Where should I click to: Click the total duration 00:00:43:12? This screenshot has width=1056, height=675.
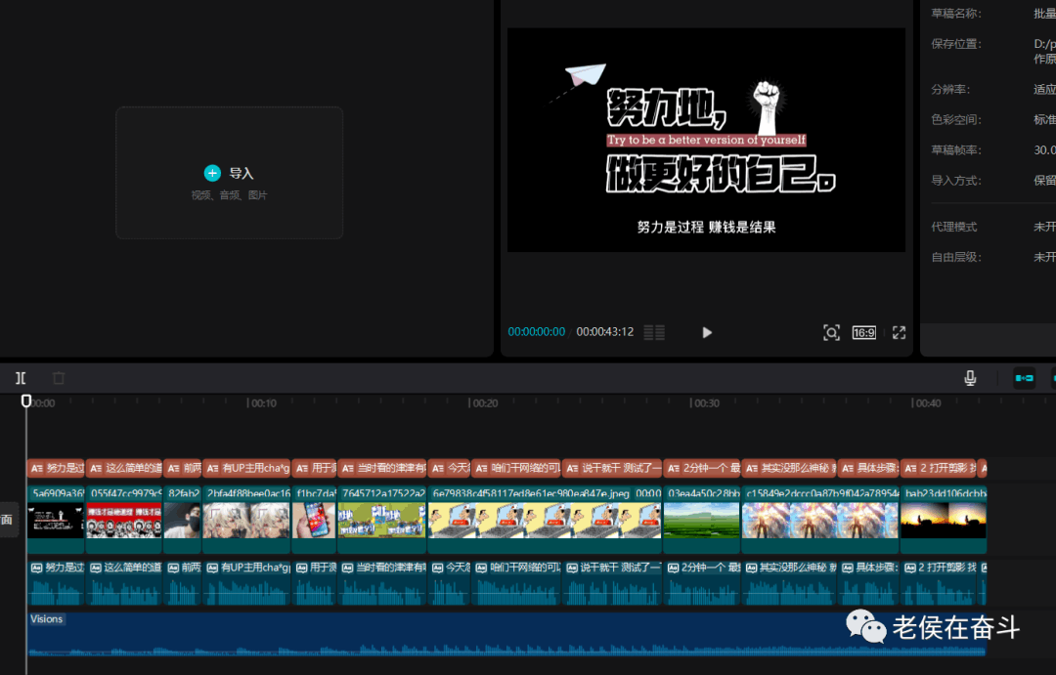(605, 332)
